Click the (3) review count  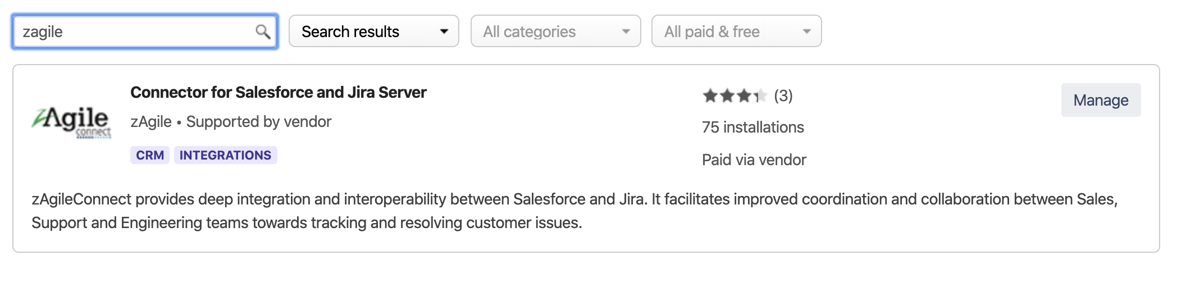click(x=783, y=96)
